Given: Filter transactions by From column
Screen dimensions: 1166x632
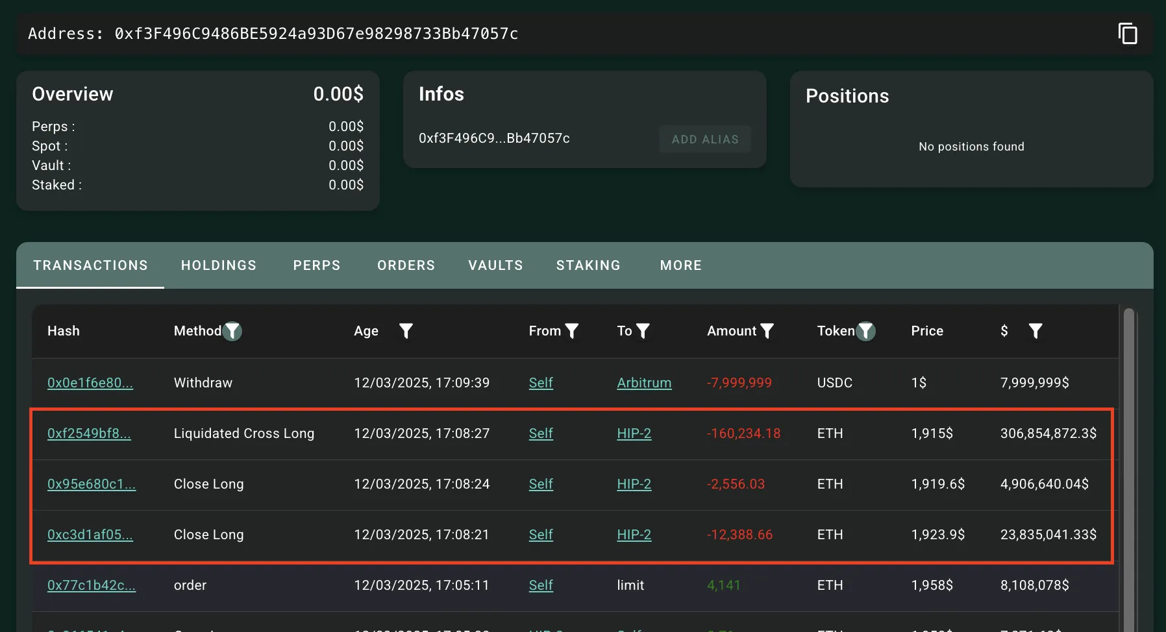Looking at the screenshot, I should point(572,331).
